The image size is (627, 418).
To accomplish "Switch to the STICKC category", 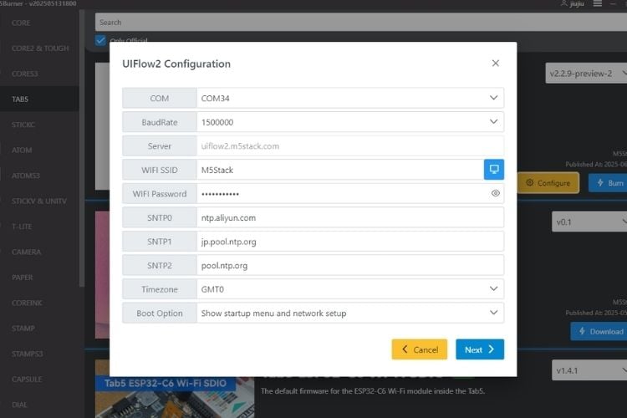I will (23, 125).
